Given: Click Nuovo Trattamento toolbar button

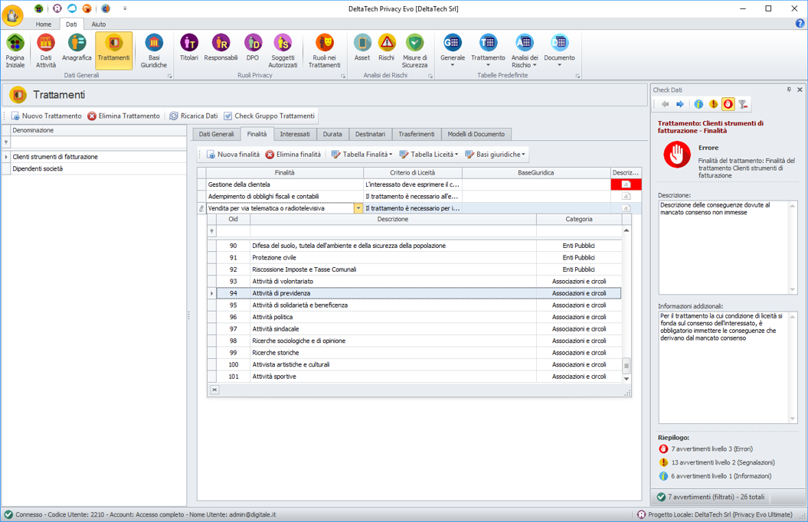Looking at the screenshot, I should [47, 116].
